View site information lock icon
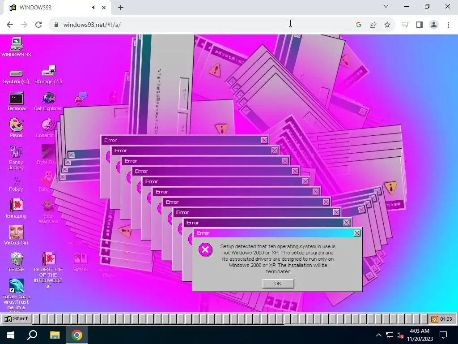The height and width of the screenshot is (344, 458). [x=56, y=25]
